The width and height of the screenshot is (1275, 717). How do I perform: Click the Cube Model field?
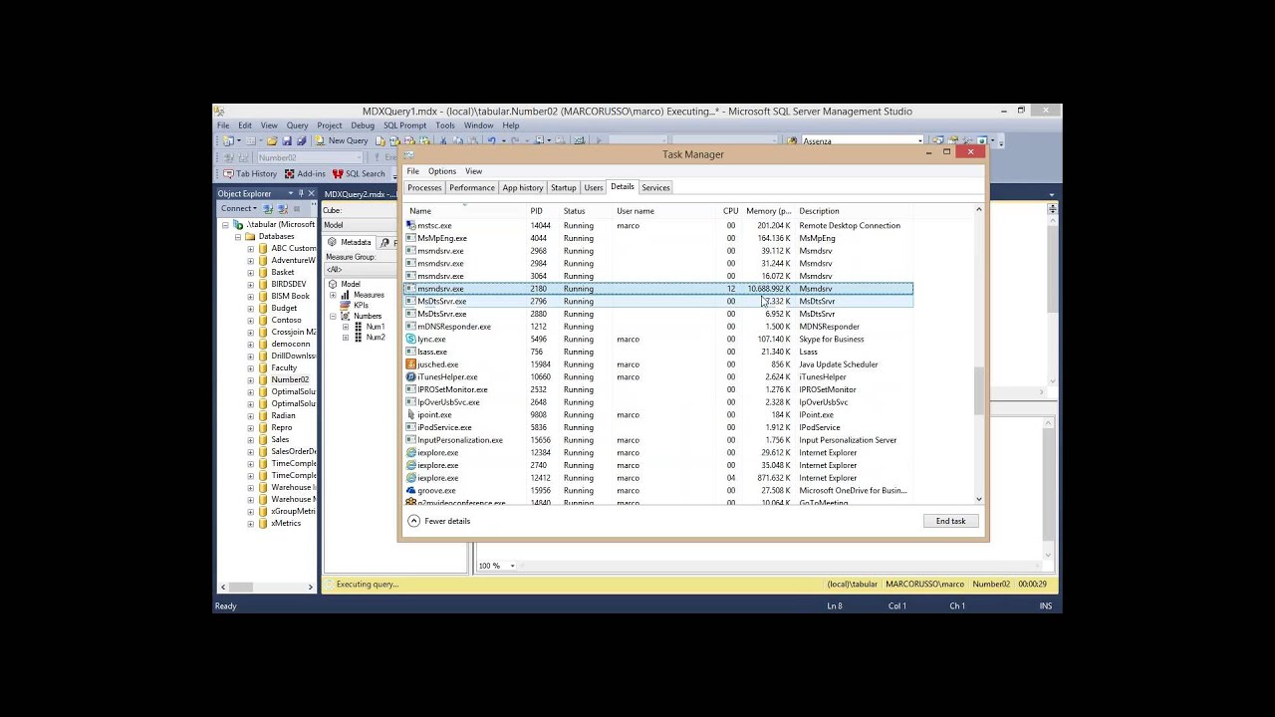(359, 225)
